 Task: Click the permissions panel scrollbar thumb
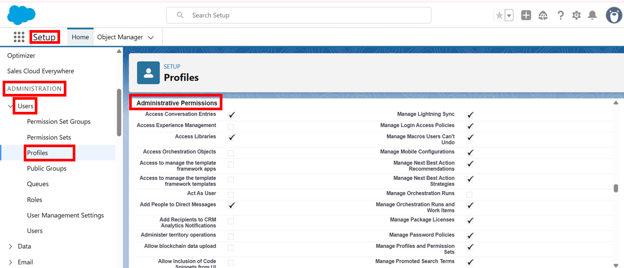616,188
